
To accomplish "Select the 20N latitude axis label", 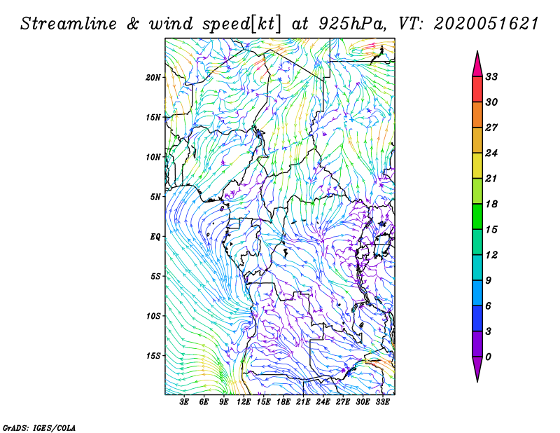I will click(153, 77).
